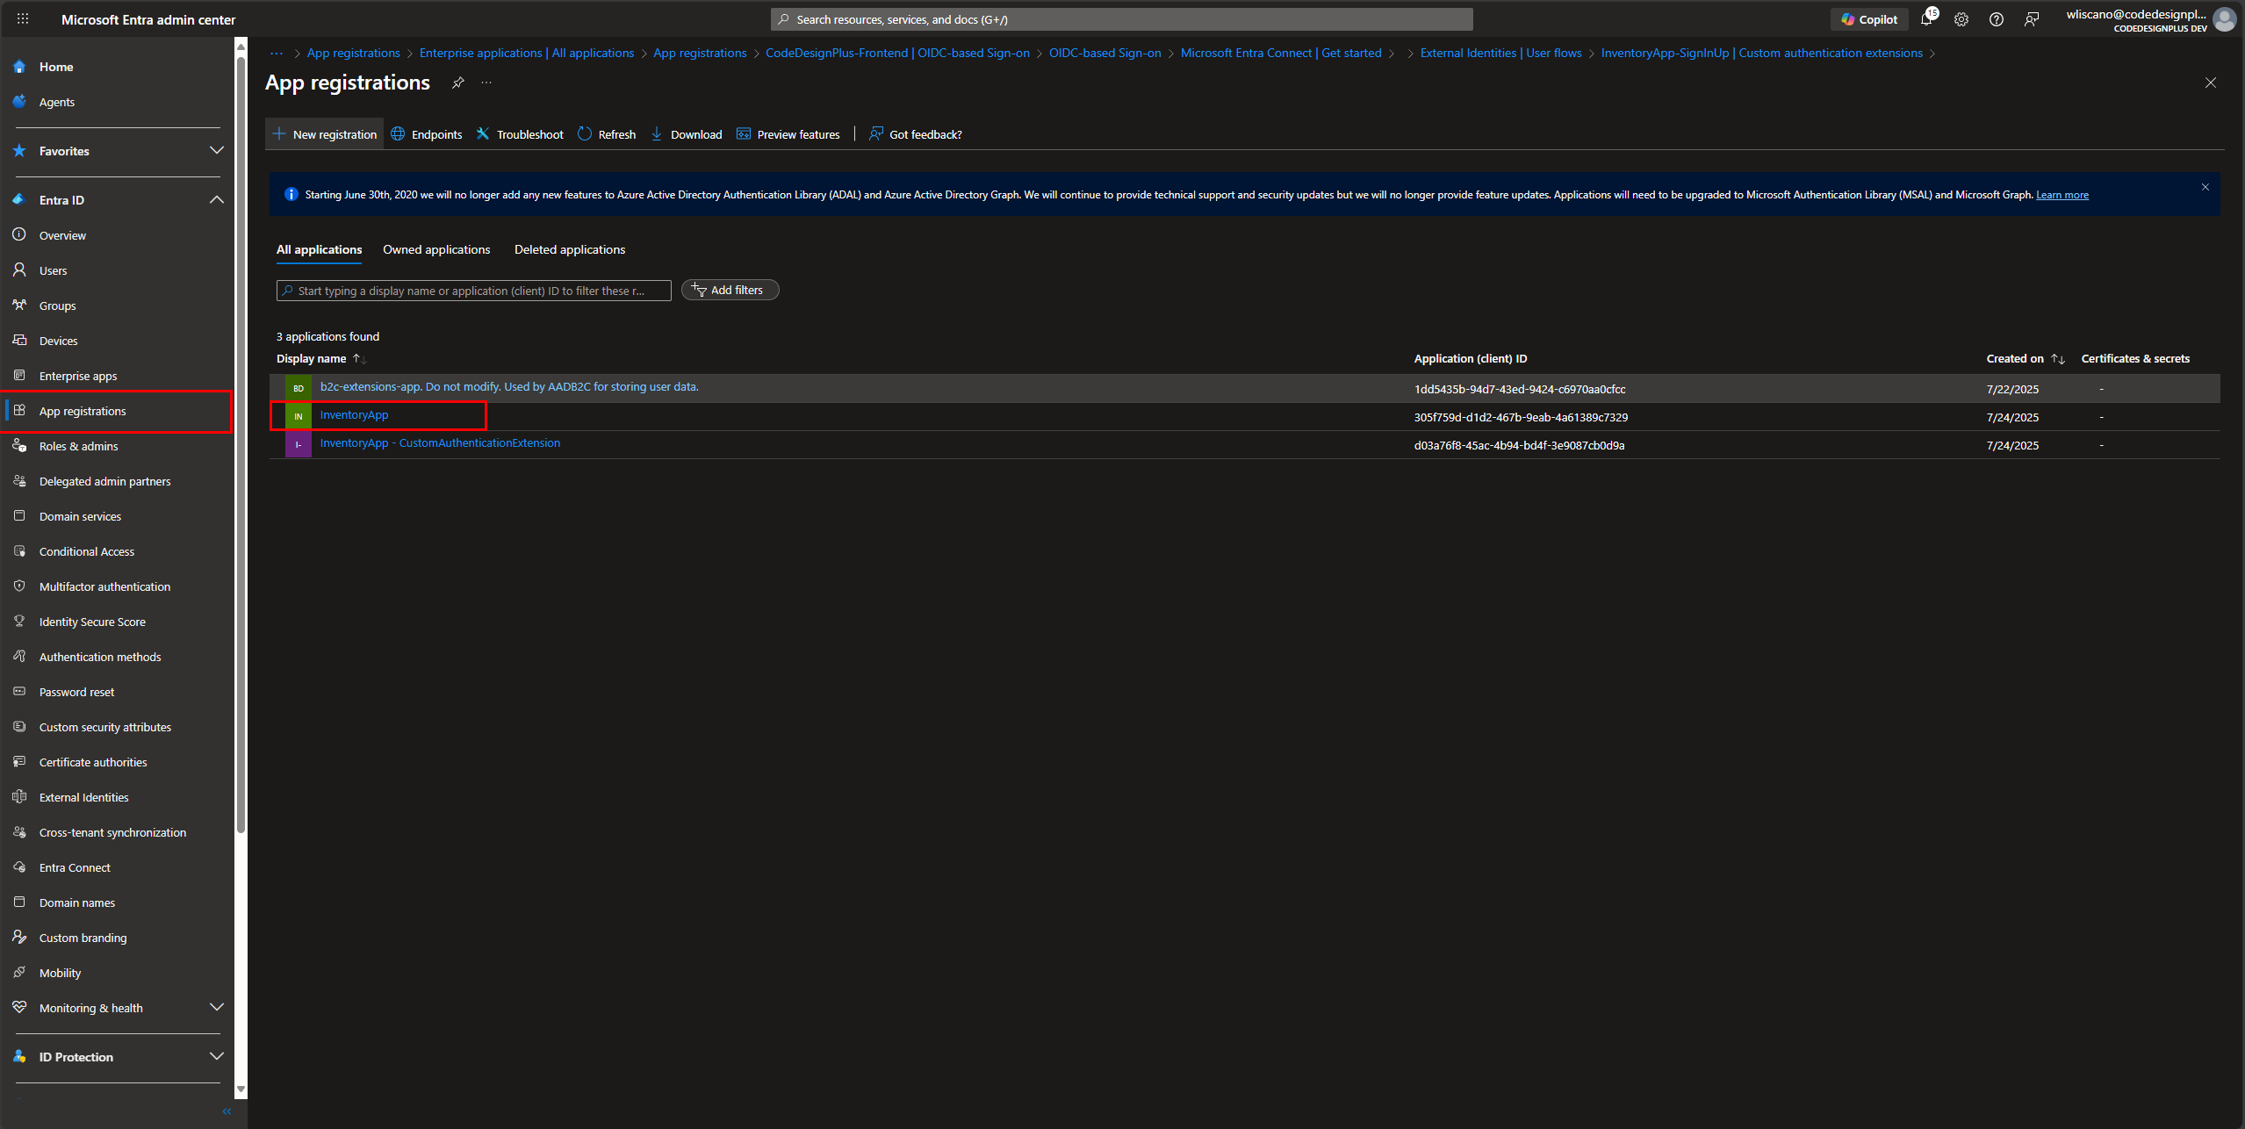This screenshot has height=1129, width=2245.
Task: Collapse the sidebar with double chevron
Action: pyautogui.click(x=227, y=1111)
